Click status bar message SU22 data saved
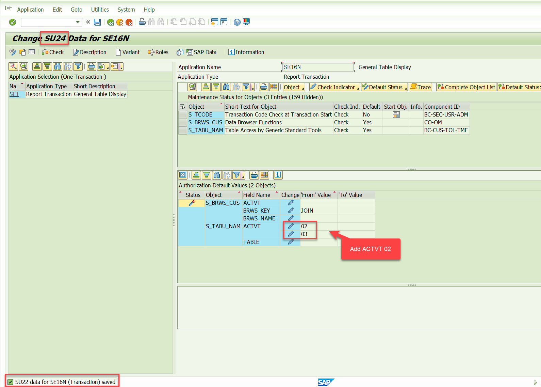 point(65,382)
